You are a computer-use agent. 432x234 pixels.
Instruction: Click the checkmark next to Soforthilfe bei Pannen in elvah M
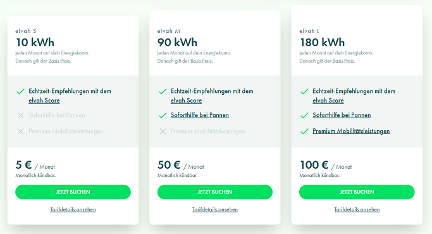163,115
